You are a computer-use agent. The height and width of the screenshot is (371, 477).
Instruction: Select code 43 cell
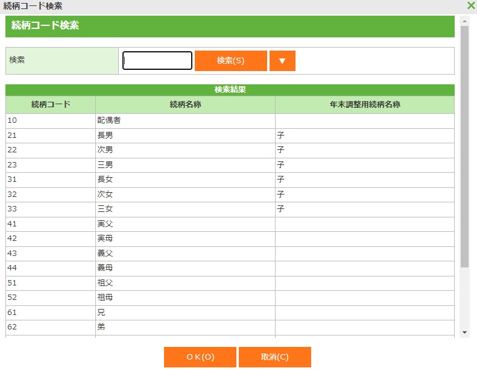point(51,254)
